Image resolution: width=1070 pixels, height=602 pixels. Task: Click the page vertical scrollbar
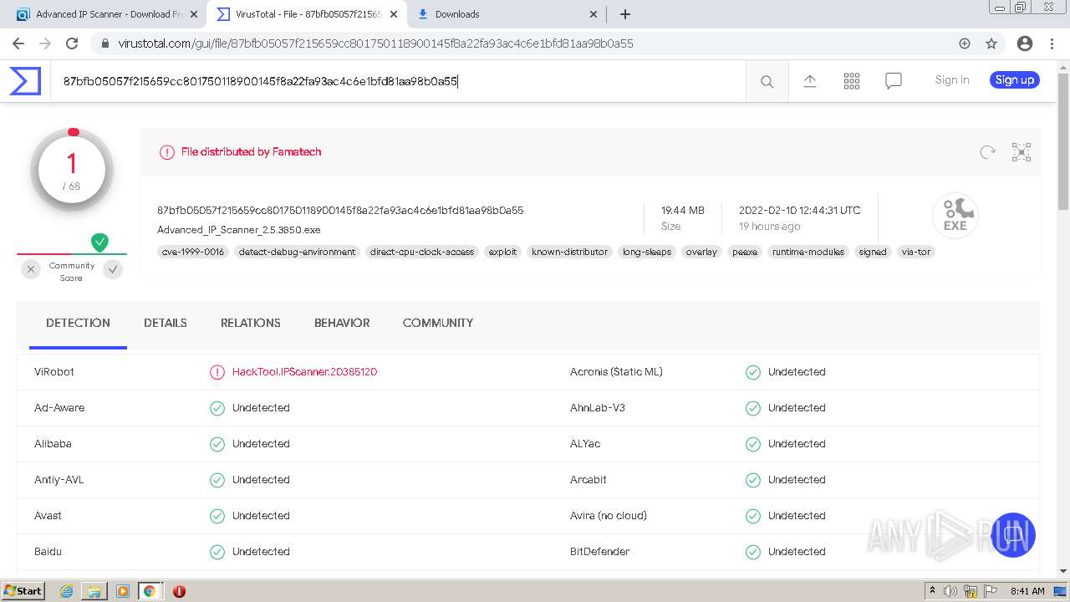coord(1063,142)
